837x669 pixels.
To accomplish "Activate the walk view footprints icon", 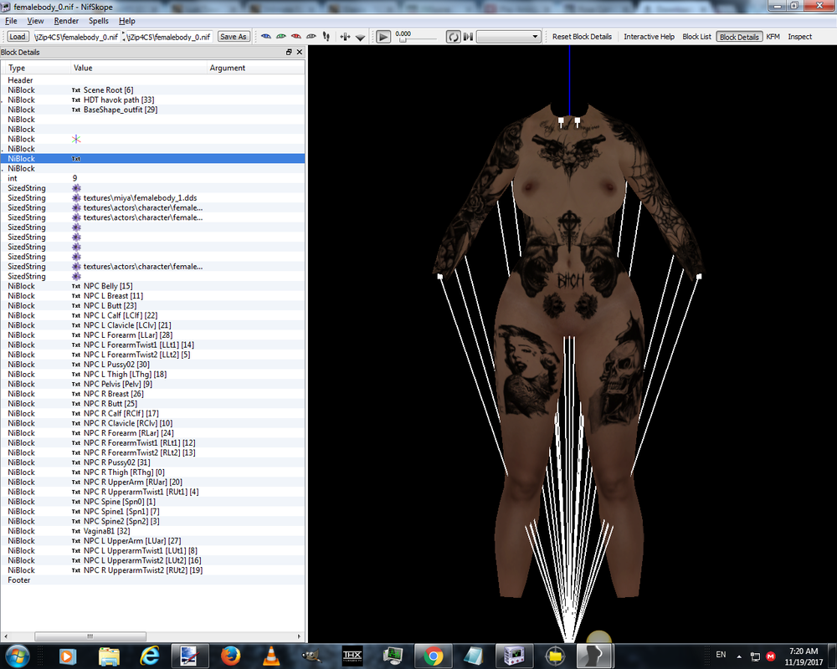I will (326, 37).
